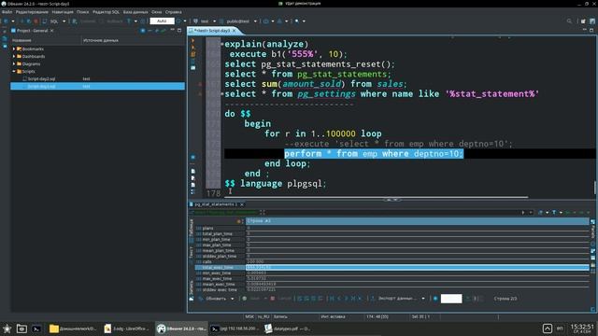Image resolution: width=598 pixels, height=336 pixels.
Task: Click the perform statement selected line
Action: point(374,153)
